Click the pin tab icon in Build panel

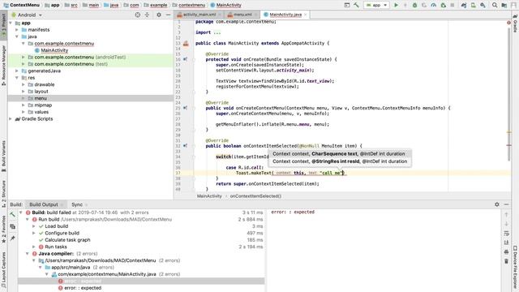13,238
